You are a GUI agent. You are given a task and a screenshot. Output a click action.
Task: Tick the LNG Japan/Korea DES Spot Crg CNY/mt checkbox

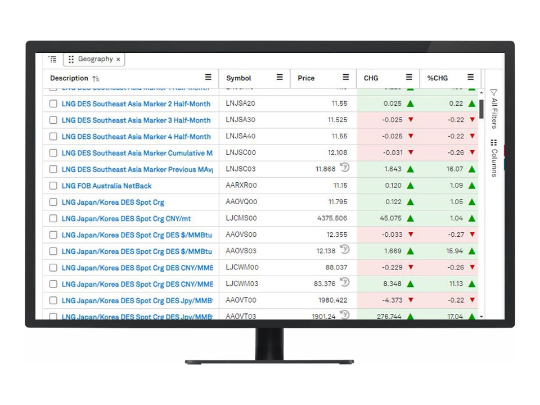[x=53, y=218]
